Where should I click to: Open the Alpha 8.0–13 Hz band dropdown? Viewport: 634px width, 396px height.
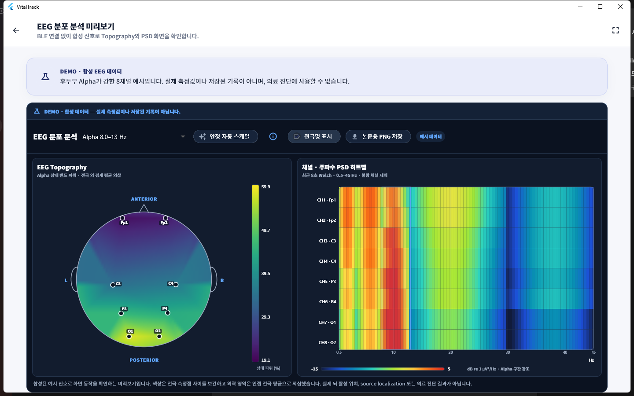tap(133, 137)
